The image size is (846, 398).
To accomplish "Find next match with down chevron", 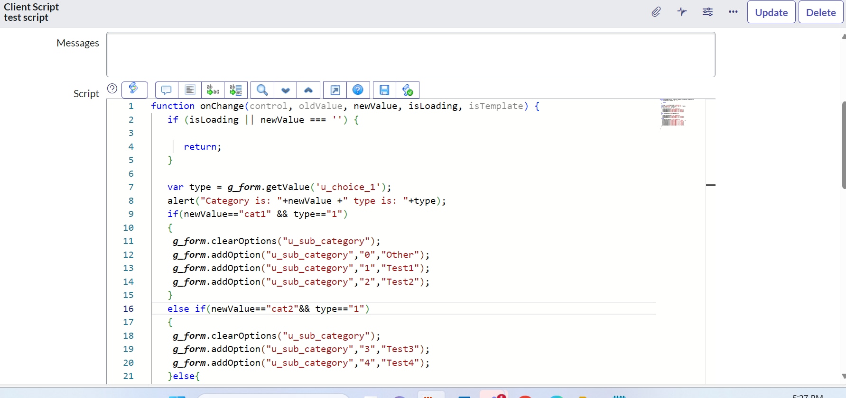I will coord(286,90).
